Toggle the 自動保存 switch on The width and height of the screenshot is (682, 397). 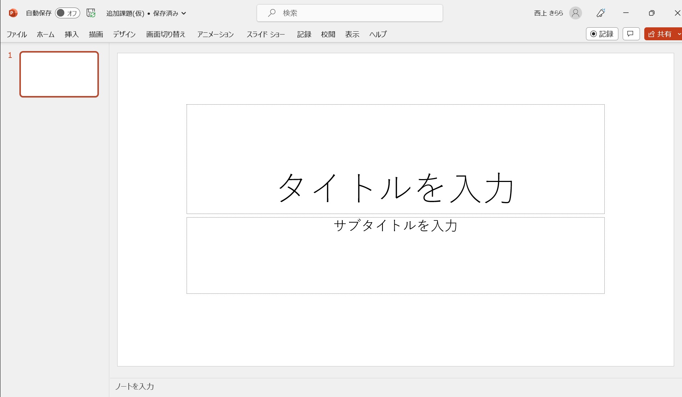[67, 13]
